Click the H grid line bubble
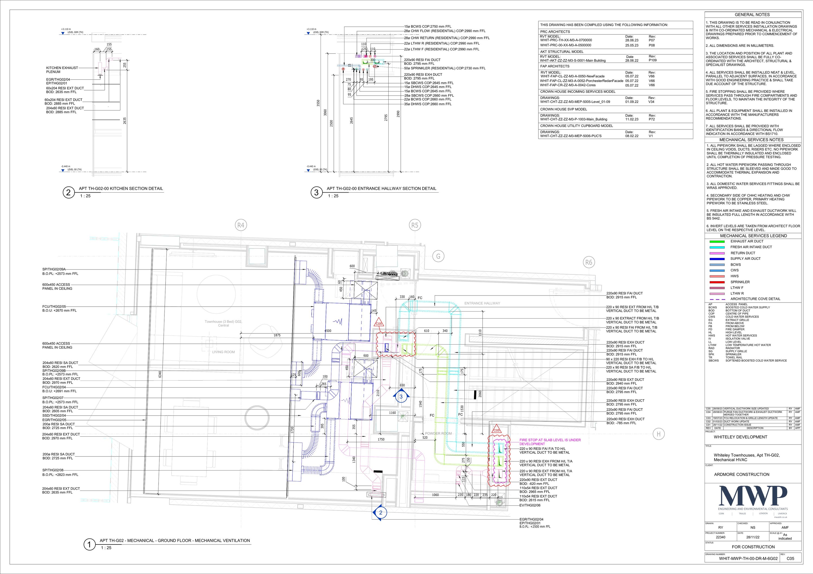The width and height of the screenshot is (813, 574). coord(659,434)
